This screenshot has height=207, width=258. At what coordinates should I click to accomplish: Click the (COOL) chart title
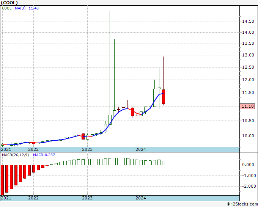9,3
